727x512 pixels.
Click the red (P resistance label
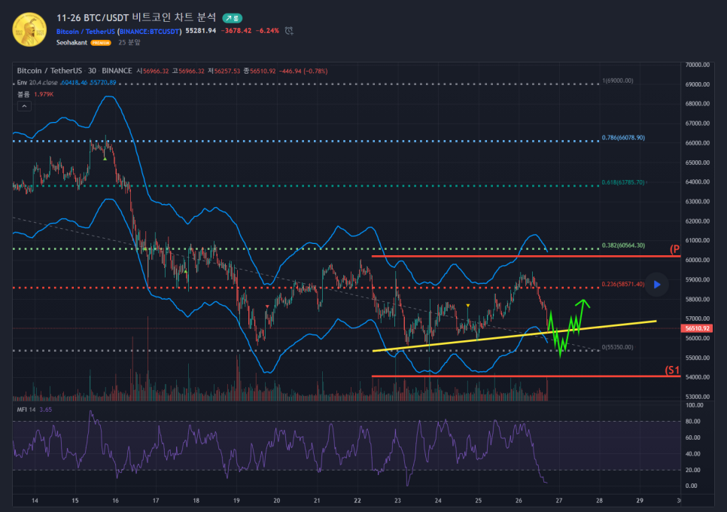pos(674,249)
